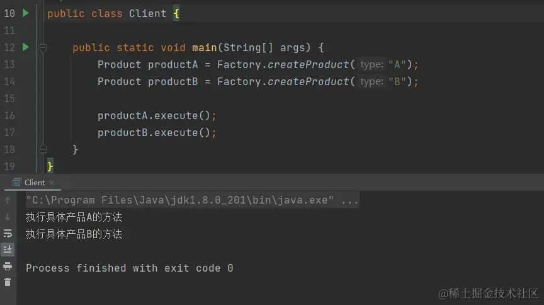Click the java.exe command line in the console
The width and height of the screenshot is (544, 305).
click(192, 200)
